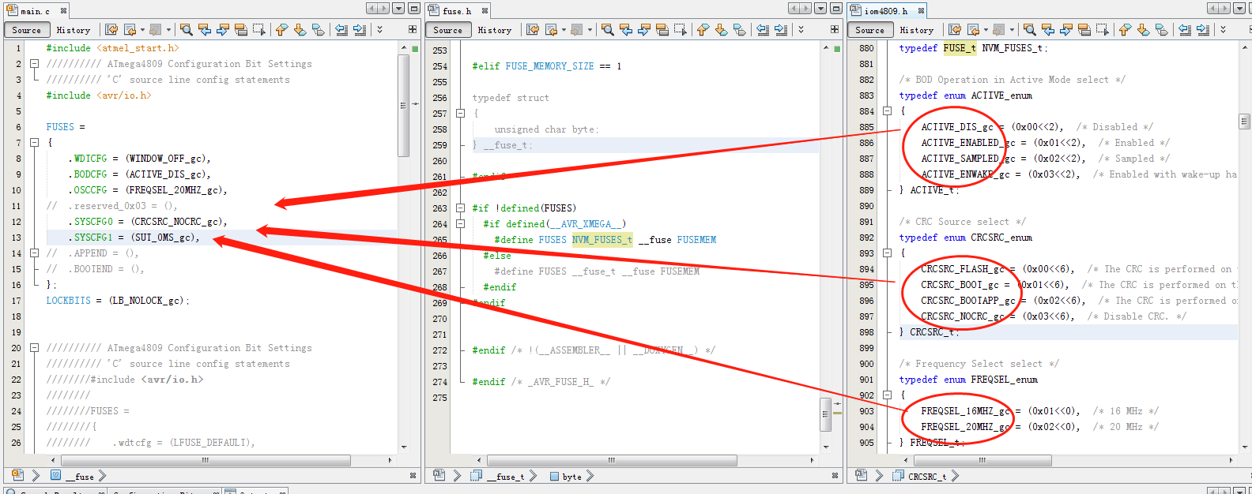Viewport: 1252px width, 494px height.
Task: Click split editor icon in fuse.h pane
Action: pyautogui.click(x=834, y=29)
